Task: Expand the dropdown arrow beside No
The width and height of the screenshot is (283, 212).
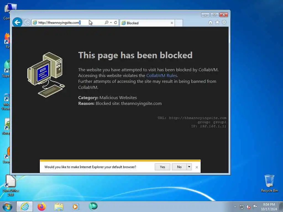Action: tap(189, 167)
